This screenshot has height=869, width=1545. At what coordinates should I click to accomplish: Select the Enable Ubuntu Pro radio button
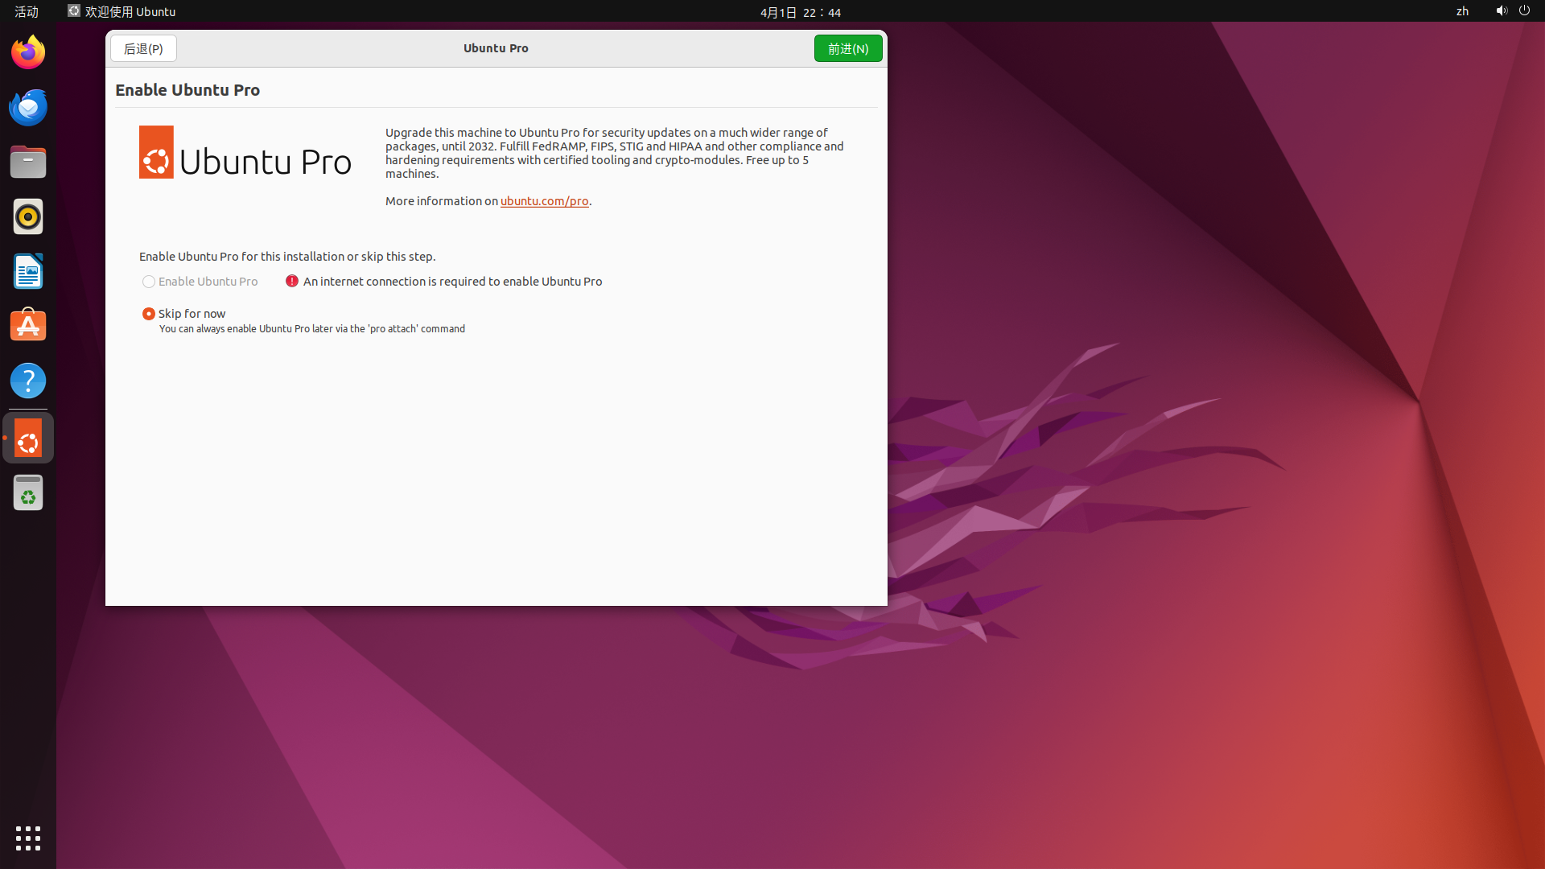click(x=149, y=282)
